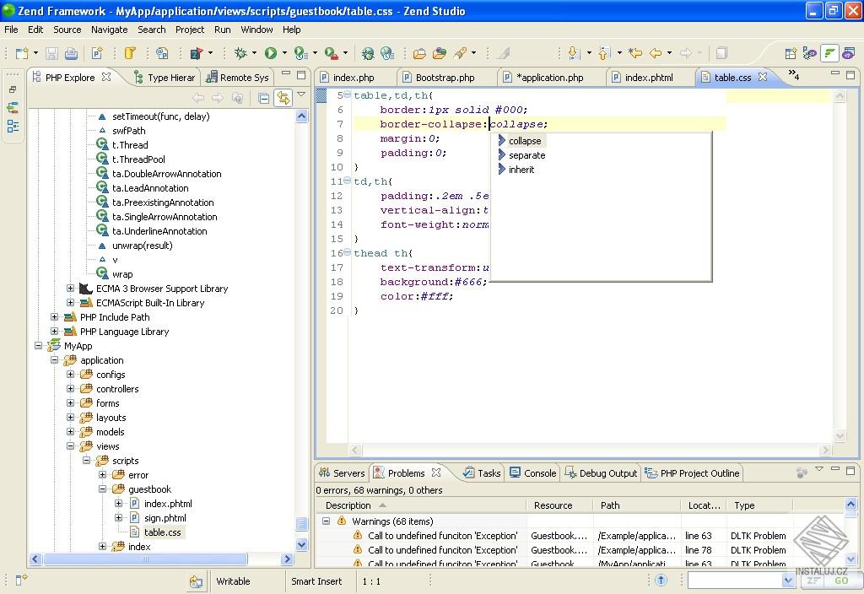Select sign.phtml in the project tree
Viewport: 864px width, 594px height.
click(165, 517)
